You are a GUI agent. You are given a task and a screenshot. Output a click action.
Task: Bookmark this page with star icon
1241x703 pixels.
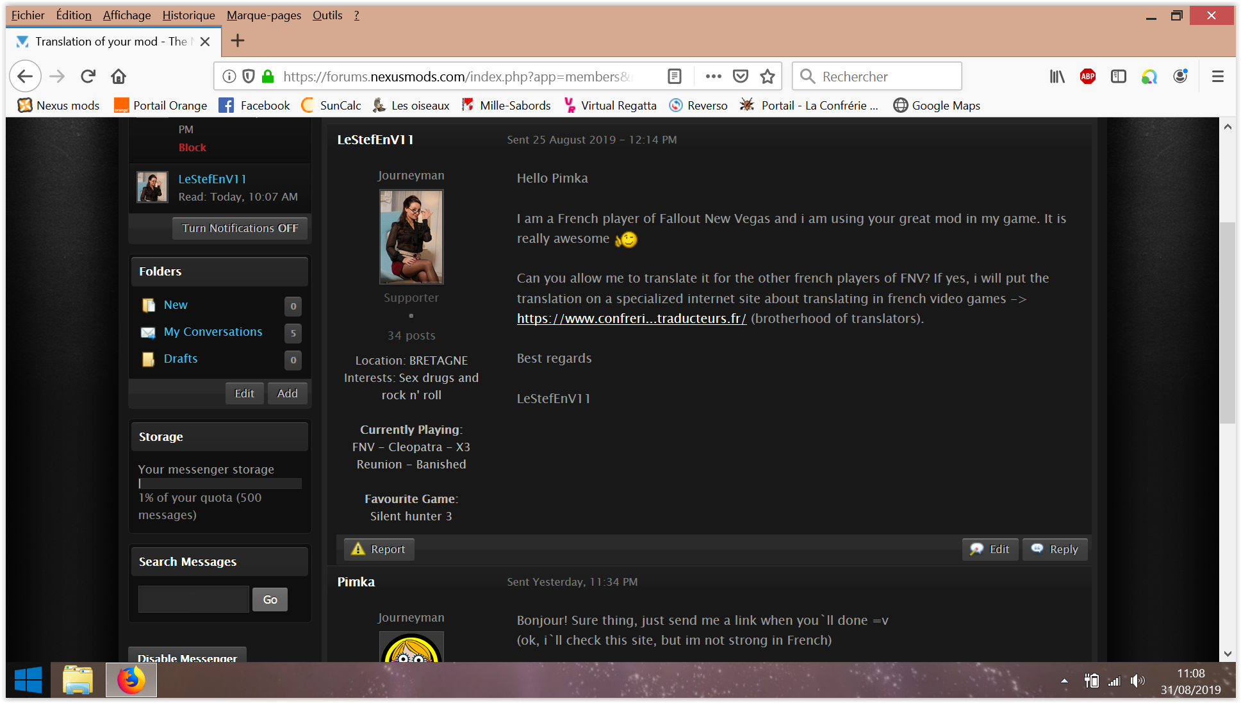point(768,77)
